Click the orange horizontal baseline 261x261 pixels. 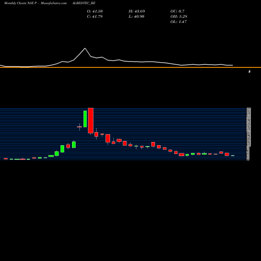(x=130, y=67)
